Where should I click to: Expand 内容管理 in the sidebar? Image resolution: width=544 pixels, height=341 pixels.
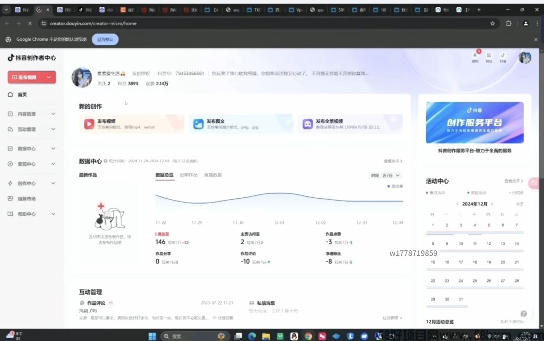click(x=53, y=114)
